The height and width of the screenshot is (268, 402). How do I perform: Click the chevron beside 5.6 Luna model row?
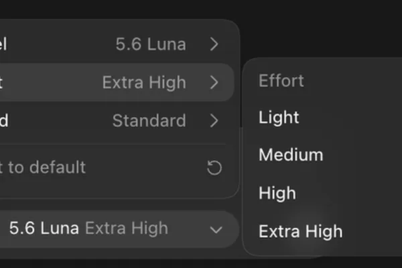tap(214, 44)
